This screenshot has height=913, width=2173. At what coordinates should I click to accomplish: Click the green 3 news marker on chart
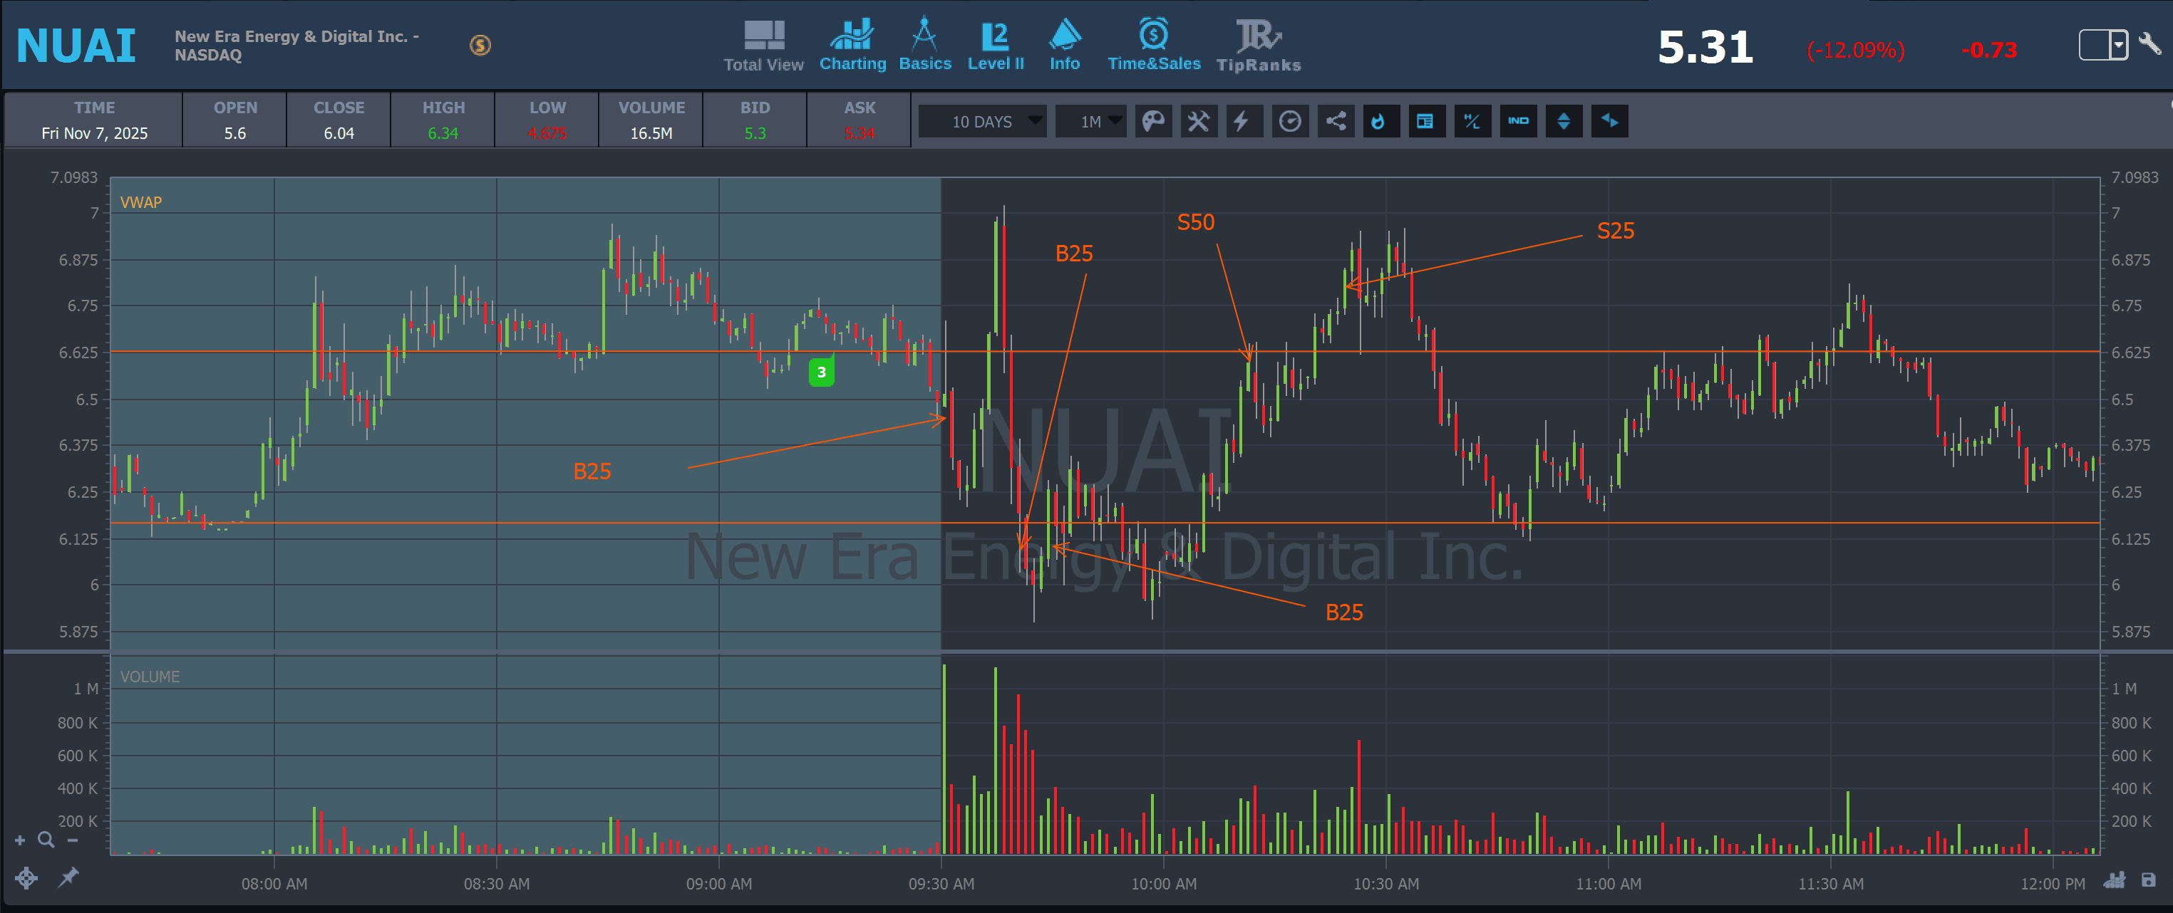pyautogui.click(x=821, y=372)
